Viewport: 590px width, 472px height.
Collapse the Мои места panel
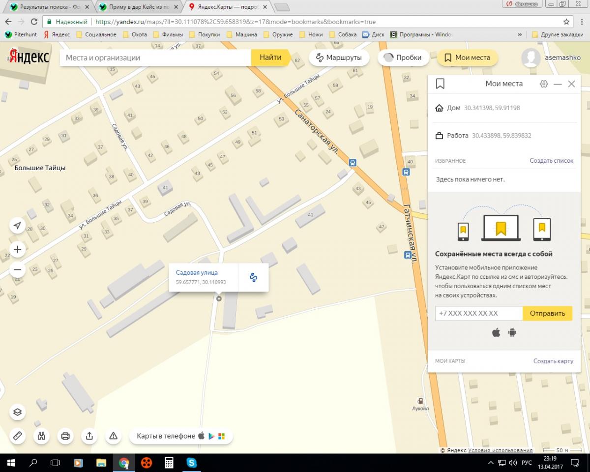(x=558, y=84)
